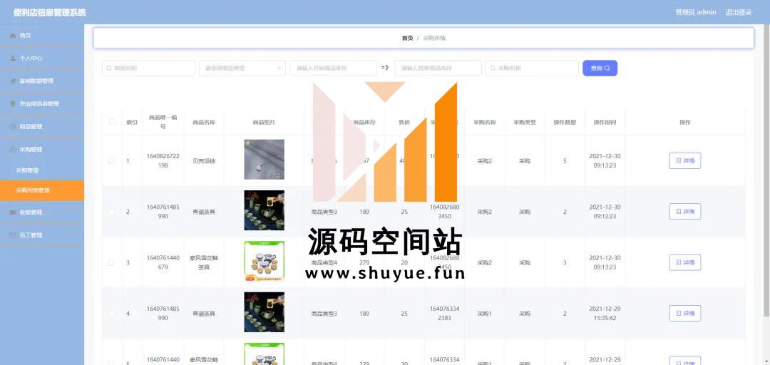Open 详情 for index 3 row
The width and height of the screenshot is (770, 365).
(684, 263)
